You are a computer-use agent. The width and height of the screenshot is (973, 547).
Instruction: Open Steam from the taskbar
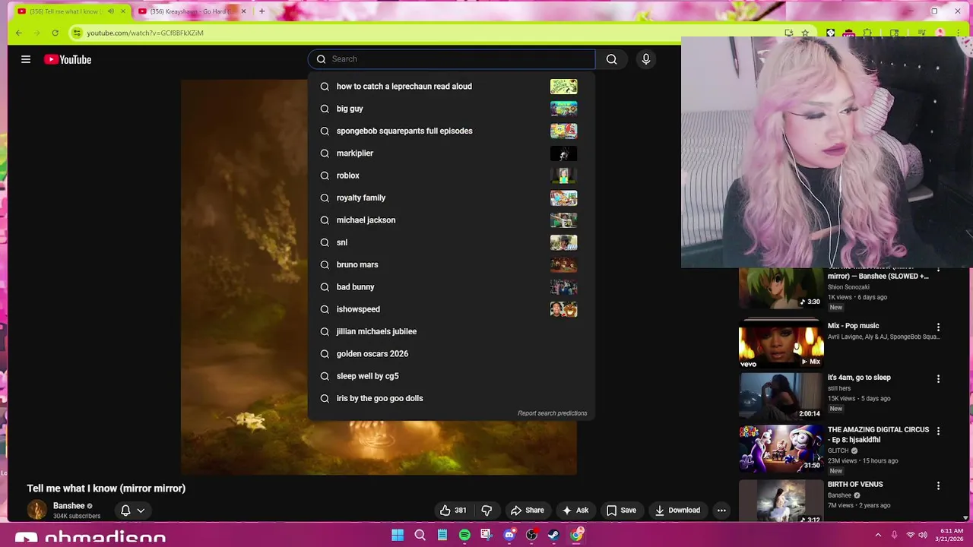554,535
